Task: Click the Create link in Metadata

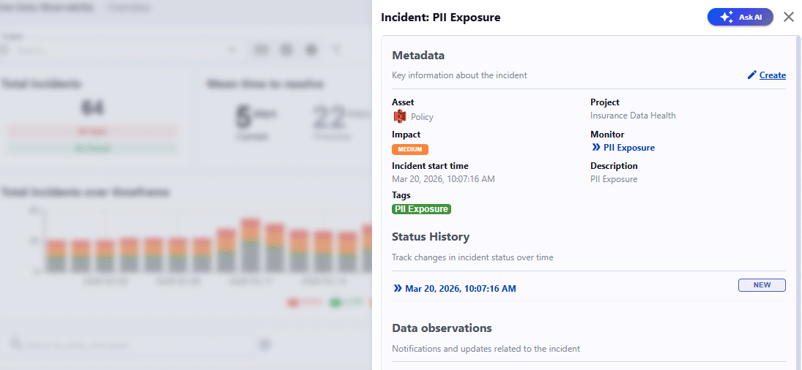Action: [x=772, y=75]
